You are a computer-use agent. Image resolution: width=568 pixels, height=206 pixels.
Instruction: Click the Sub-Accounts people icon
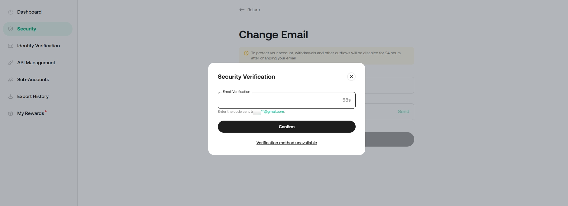click(x=11, y=80)
